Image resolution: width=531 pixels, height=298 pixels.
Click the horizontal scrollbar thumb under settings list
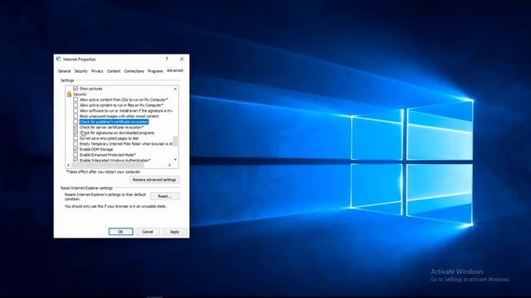coord(108,166)
